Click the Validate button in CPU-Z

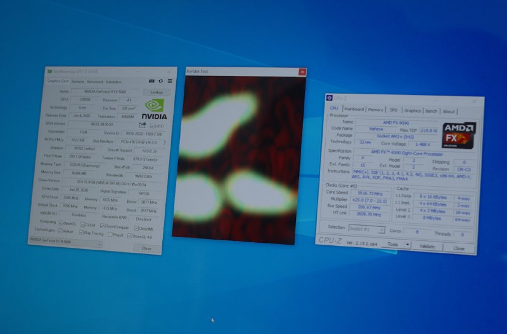click(427, 246)
